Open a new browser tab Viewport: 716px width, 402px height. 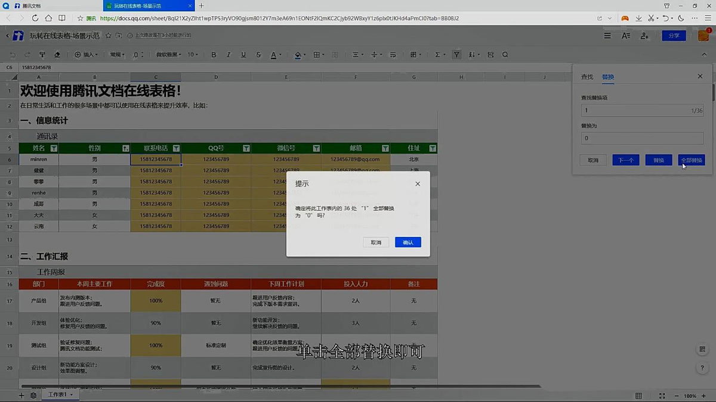tap(201, 5)
